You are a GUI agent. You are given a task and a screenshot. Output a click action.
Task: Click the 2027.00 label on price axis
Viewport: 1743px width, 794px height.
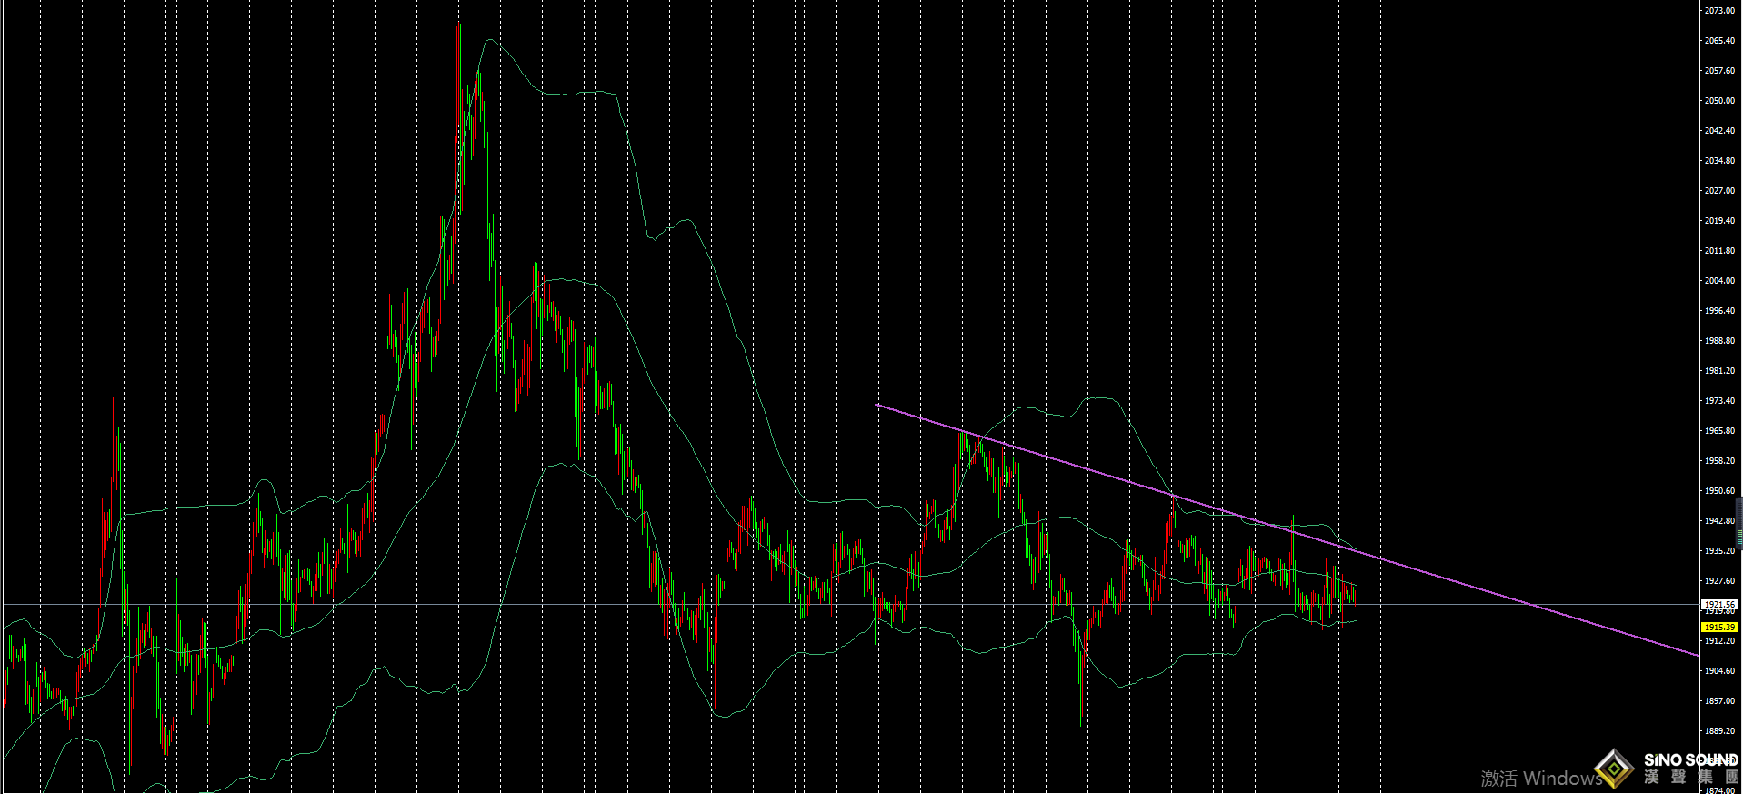tap(1718, 191)
